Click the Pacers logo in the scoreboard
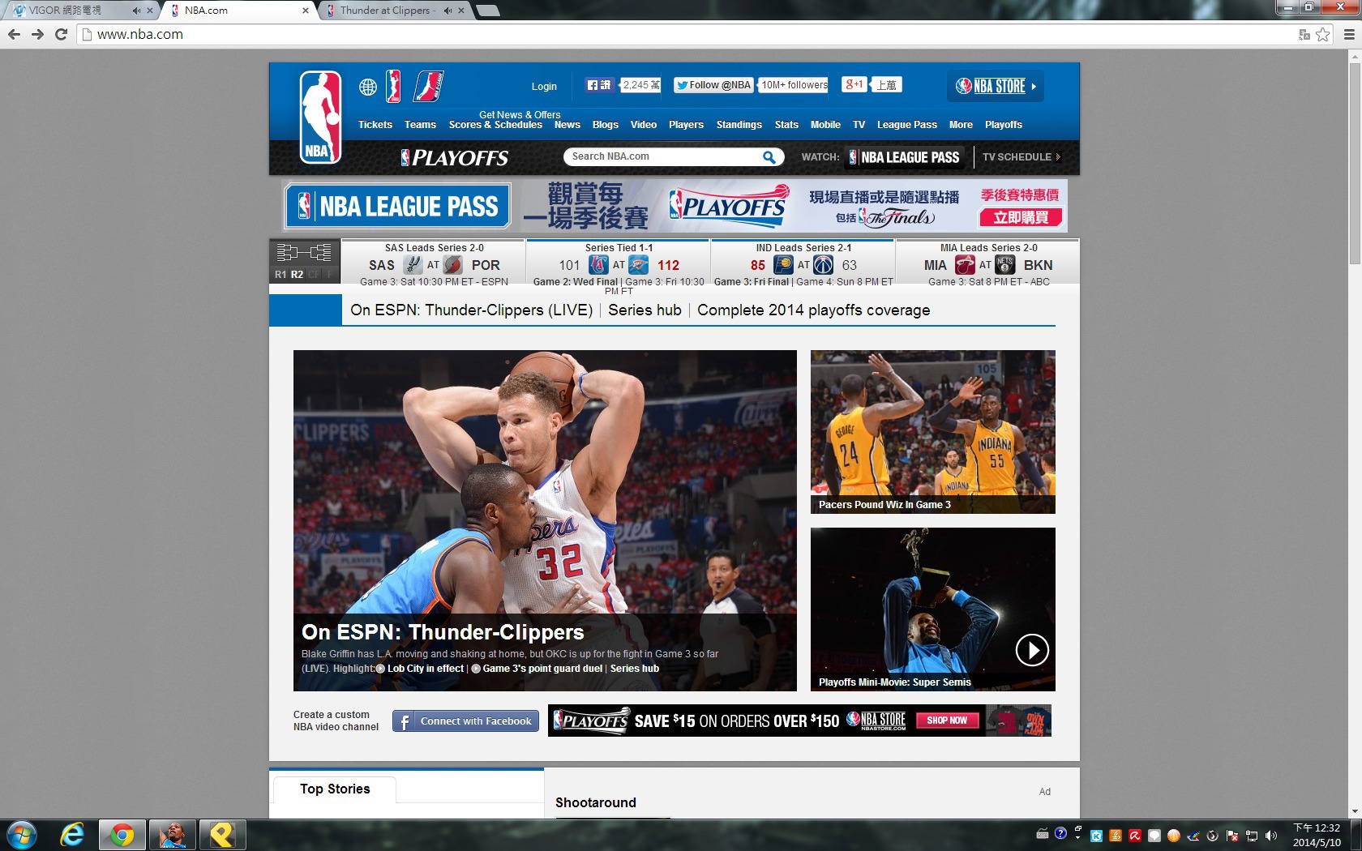The width and height of the screenshot is (1362, 851). coord(783,264)
